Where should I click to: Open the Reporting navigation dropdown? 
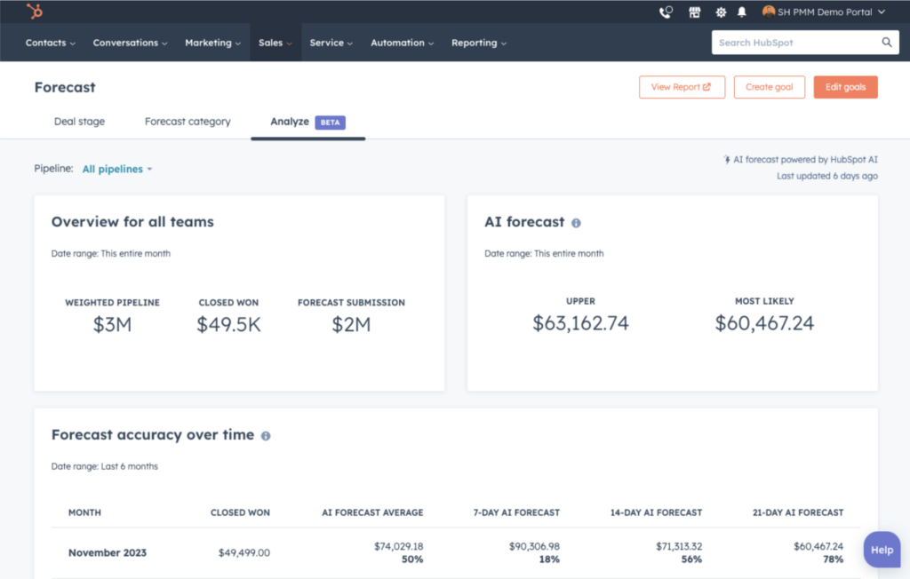(479, 43)
